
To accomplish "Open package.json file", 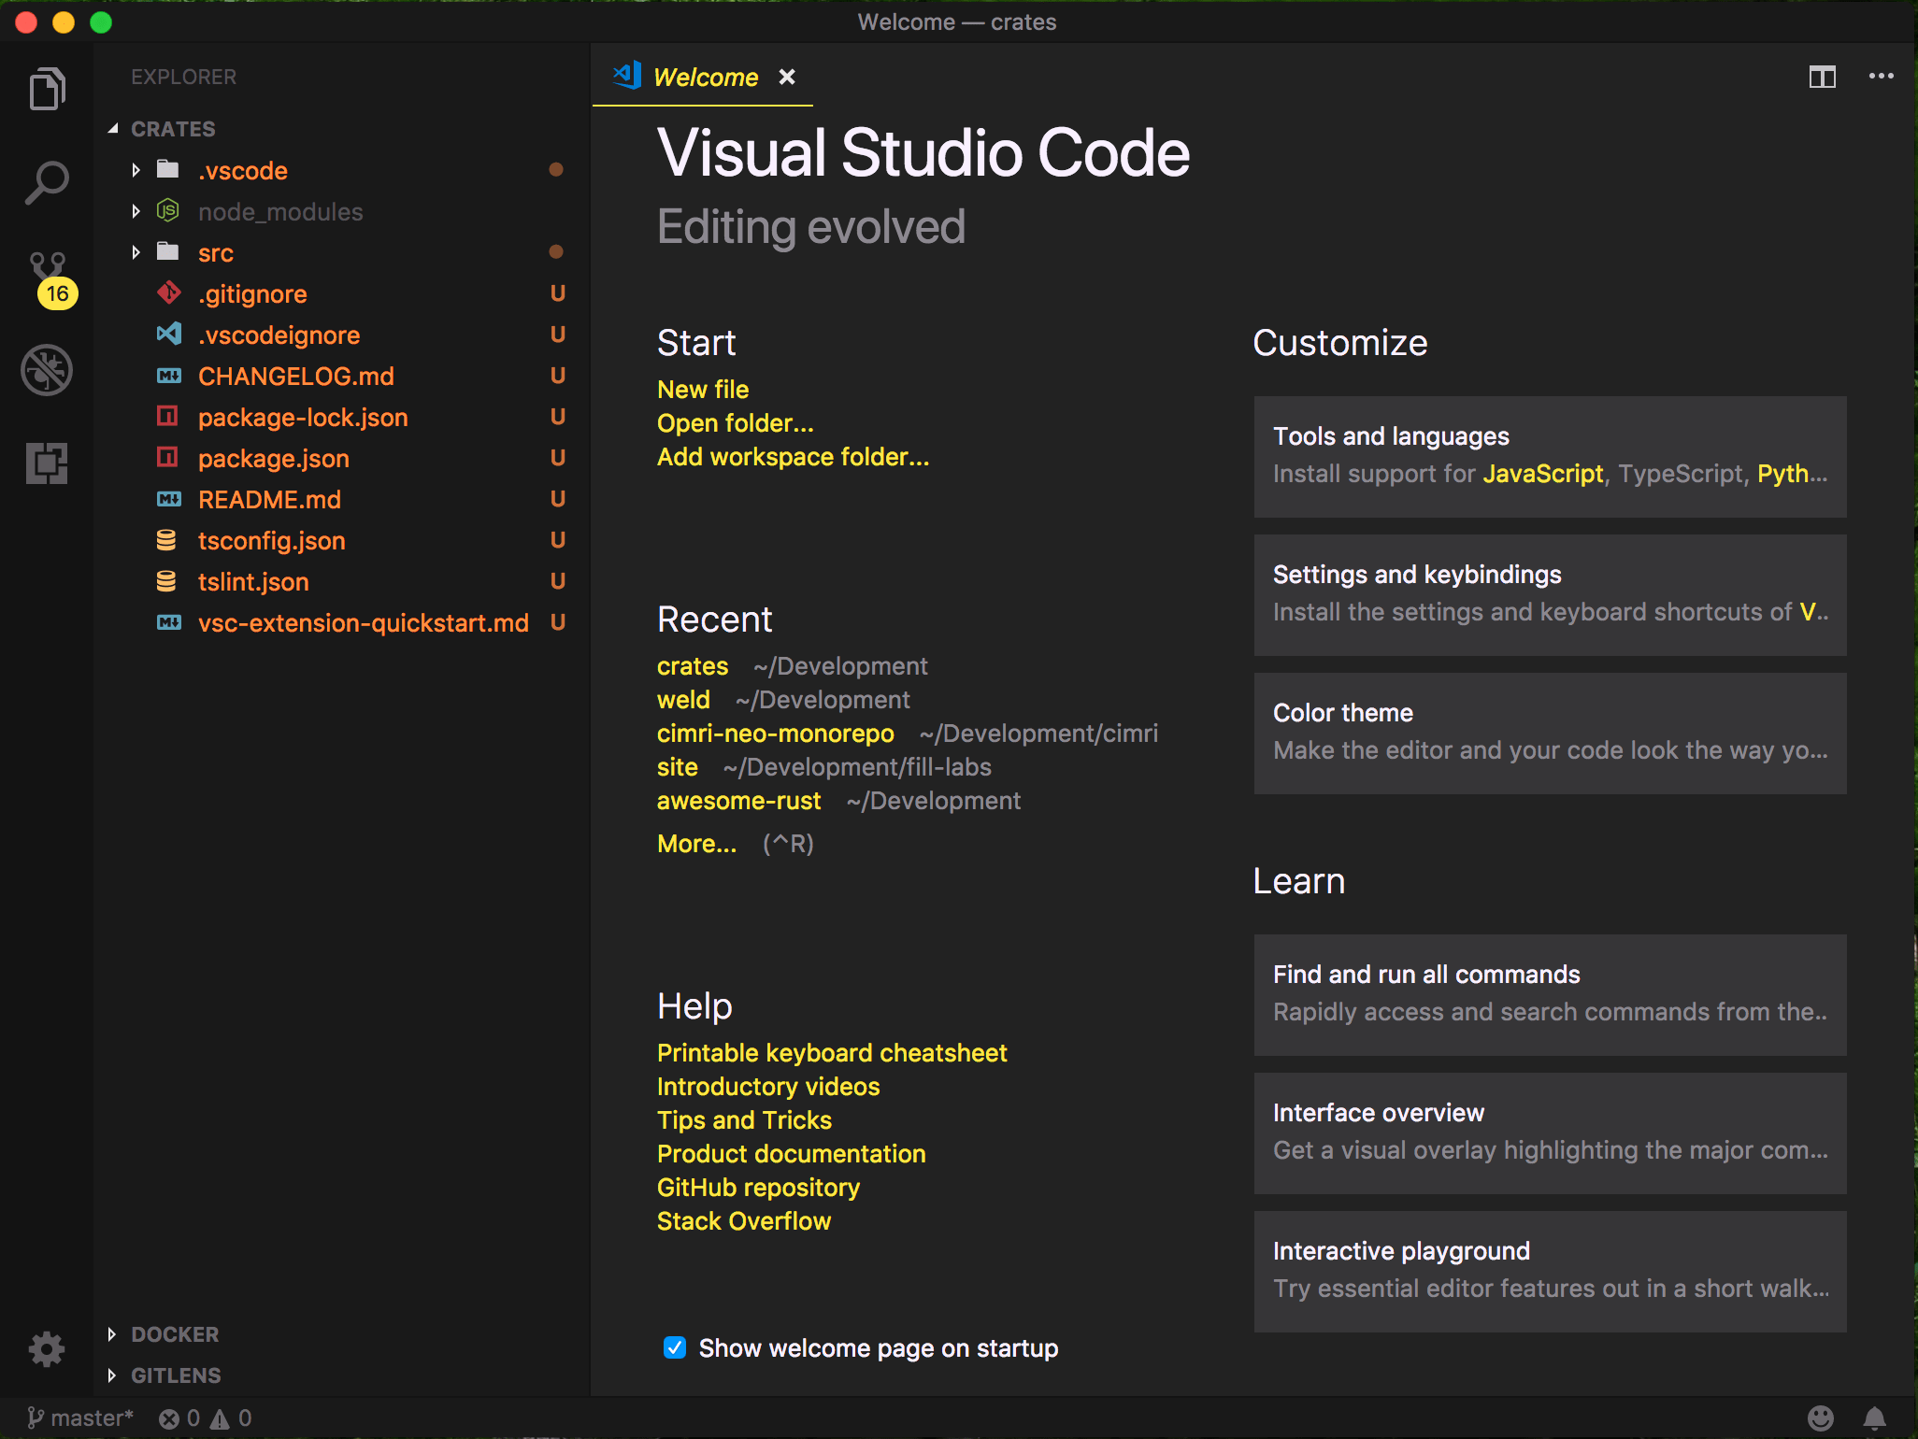I will pos(341,458).
